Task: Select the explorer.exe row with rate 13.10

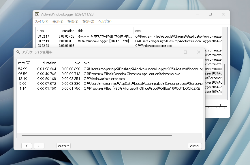Action: point(110,79)
